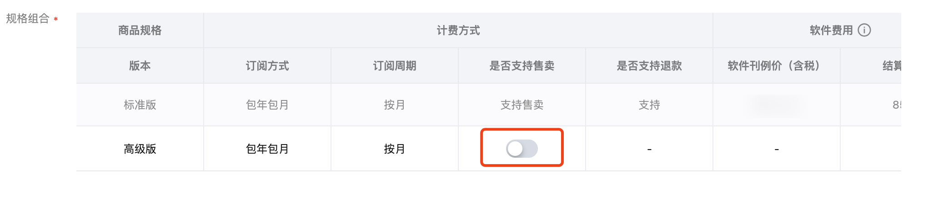Click the info icon beside 软件费用
Image resolution: width=933 pixels, height=200 pixels.
(x=864, y=30)
